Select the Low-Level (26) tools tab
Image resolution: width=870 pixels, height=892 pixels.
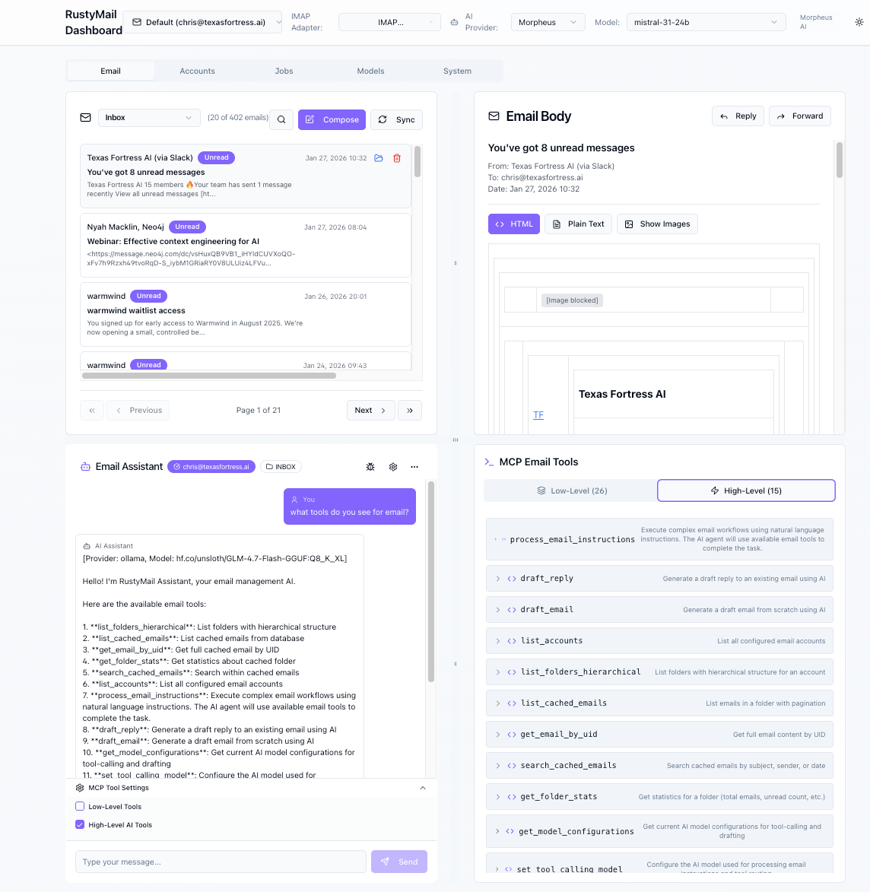click(x=571, y=490)
